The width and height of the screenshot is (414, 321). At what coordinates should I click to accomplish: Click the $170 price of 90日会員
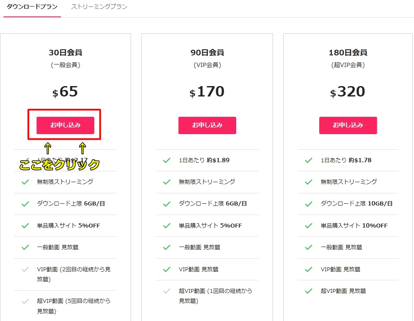click(207, 92)
